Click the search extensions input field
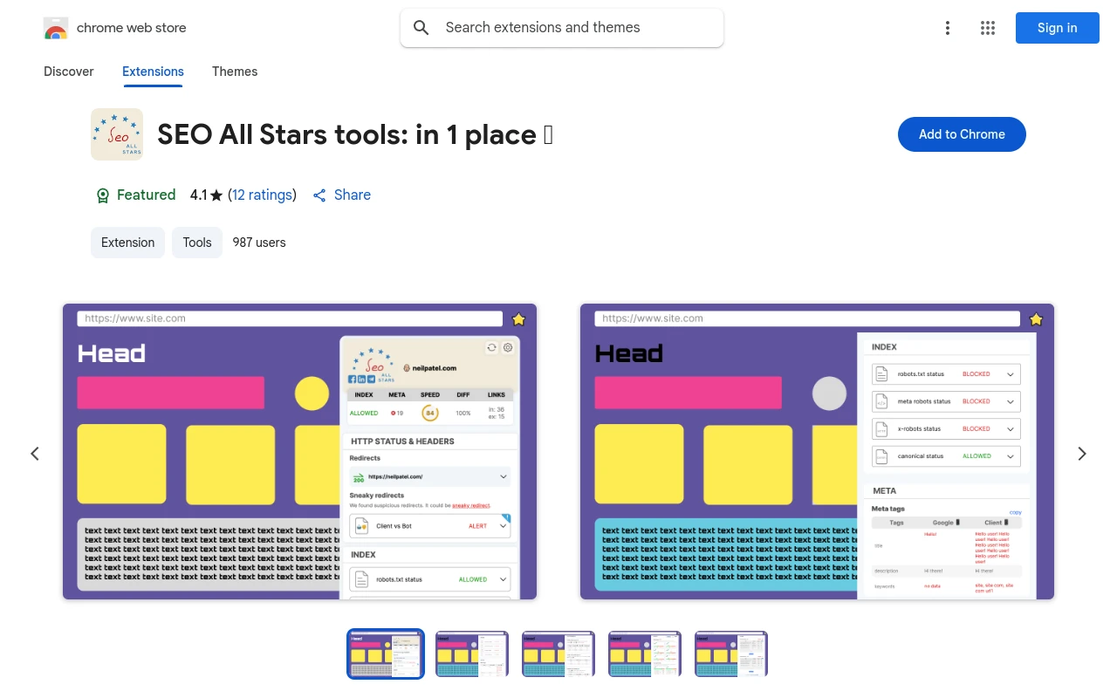The image size is (1117, 698). [561, 27]
